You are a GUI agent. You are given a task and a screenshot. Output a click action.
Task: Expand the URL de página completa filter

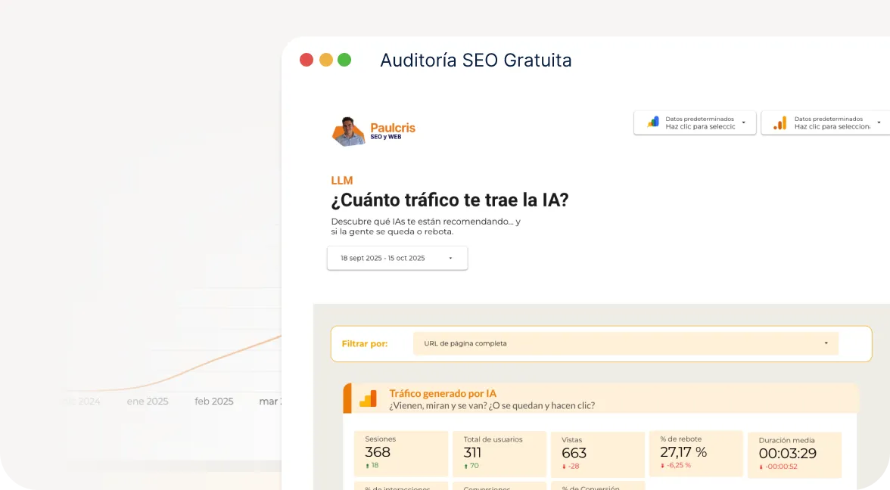(x=625, y=343)
